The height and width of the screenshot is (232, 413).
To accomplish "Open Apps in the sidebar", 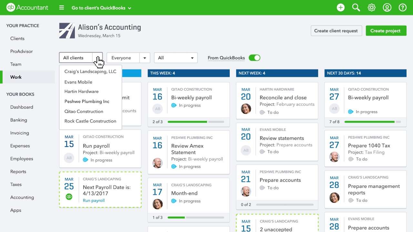I will pyautogui.click(x=16, y=210).
